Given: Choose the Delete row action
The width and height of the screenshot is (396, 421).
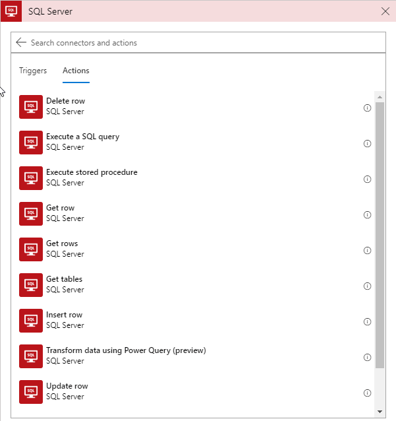Looking at the screenshot, I should 196,107.
